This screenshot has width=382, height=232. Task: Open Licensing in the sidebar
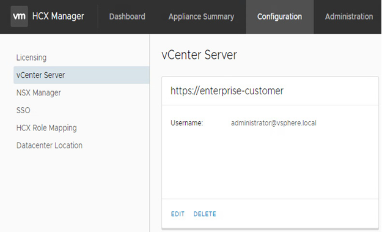(x=31, y=58)
